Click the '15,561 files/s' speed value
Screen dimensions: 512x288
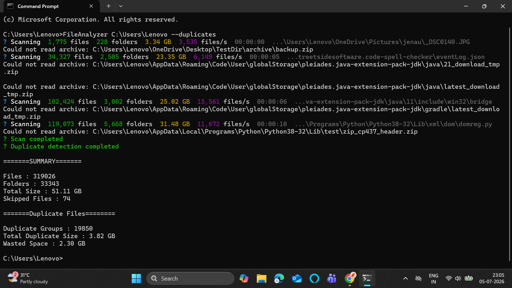(x=223, y=102)
